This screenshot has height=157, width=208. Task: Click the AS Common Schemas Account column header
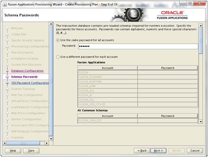tap(108, 116)
